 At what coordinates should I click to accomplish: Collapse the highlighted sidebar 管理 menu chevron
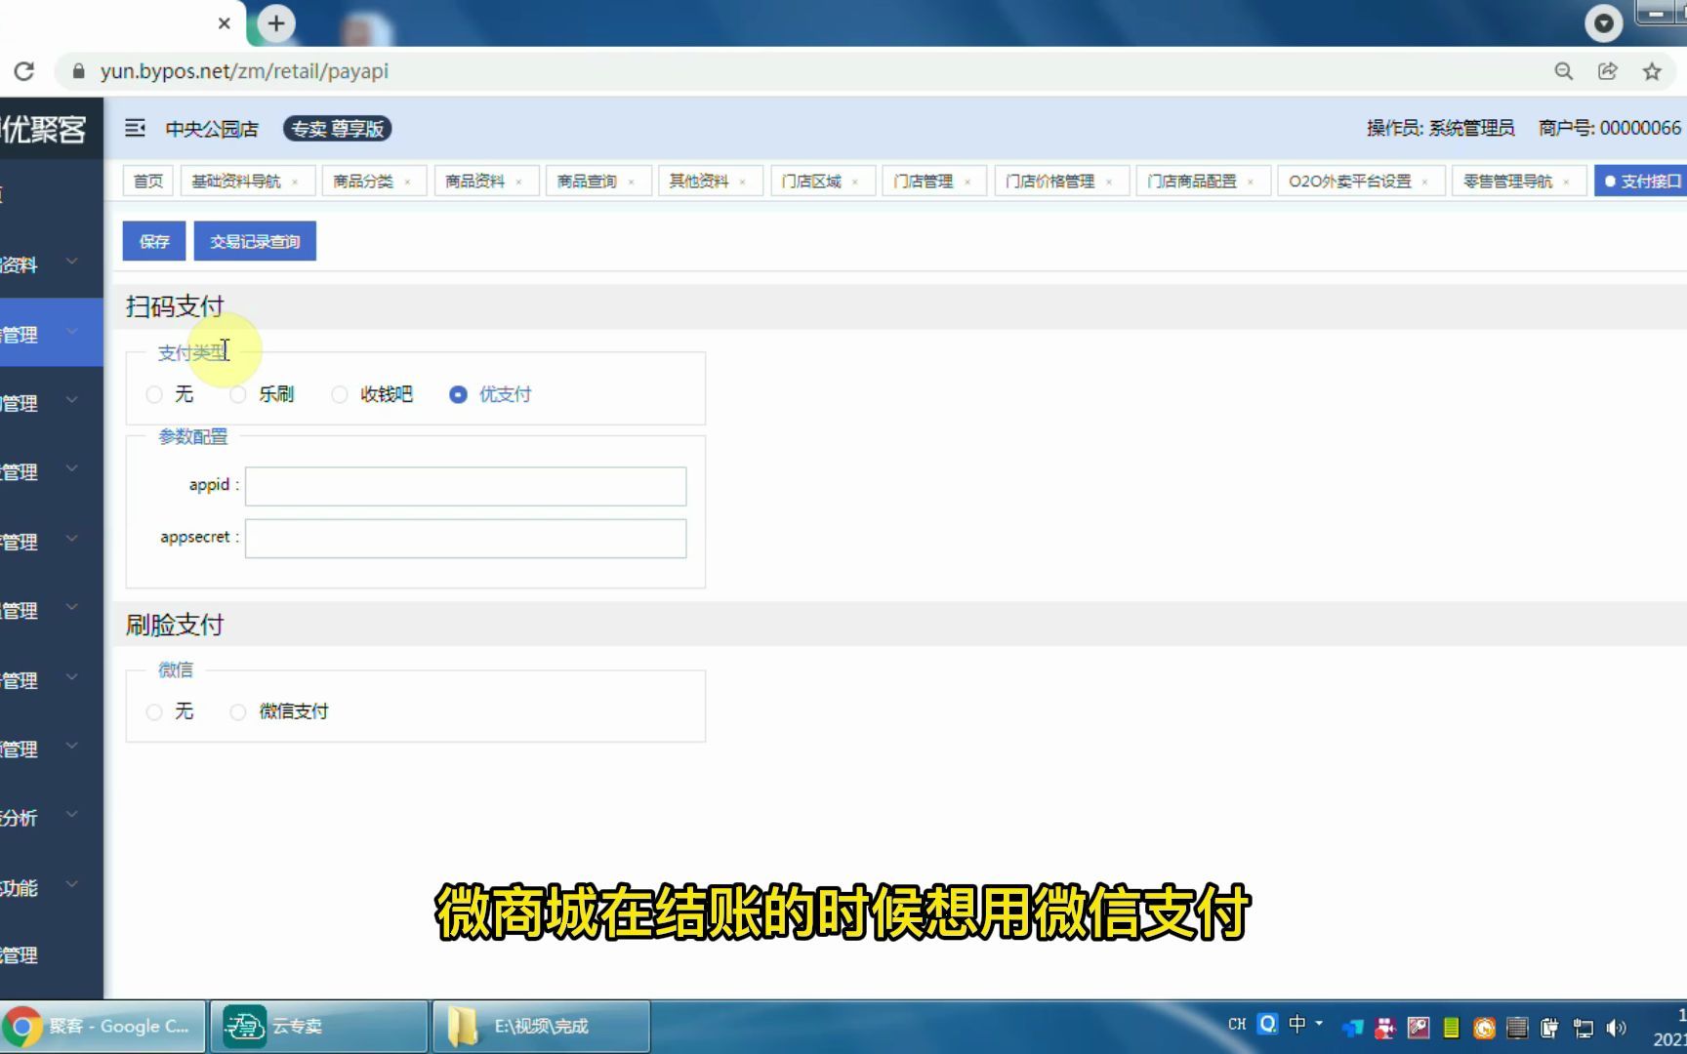click(71, 331)
